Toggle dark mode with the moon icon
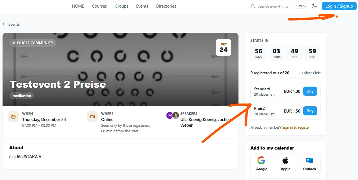 click(314, 6)
